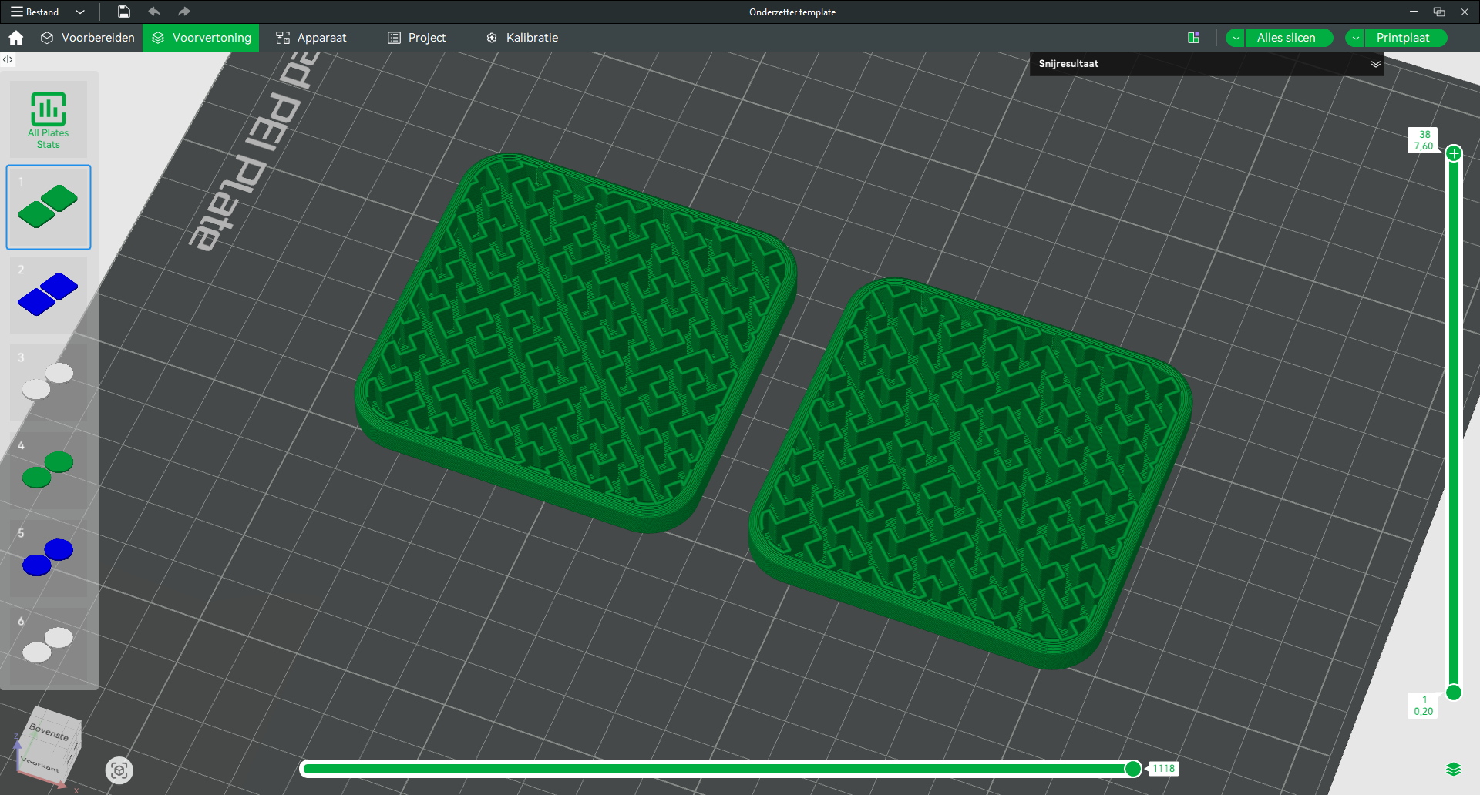The width and height of the screenshot is (1480, 795).
Task: Select plate 5 thumbnail with blue discs
Action: 49,559
